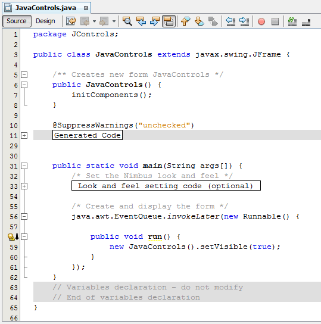
Task: Select the Source view button
Action: point(17,21)
